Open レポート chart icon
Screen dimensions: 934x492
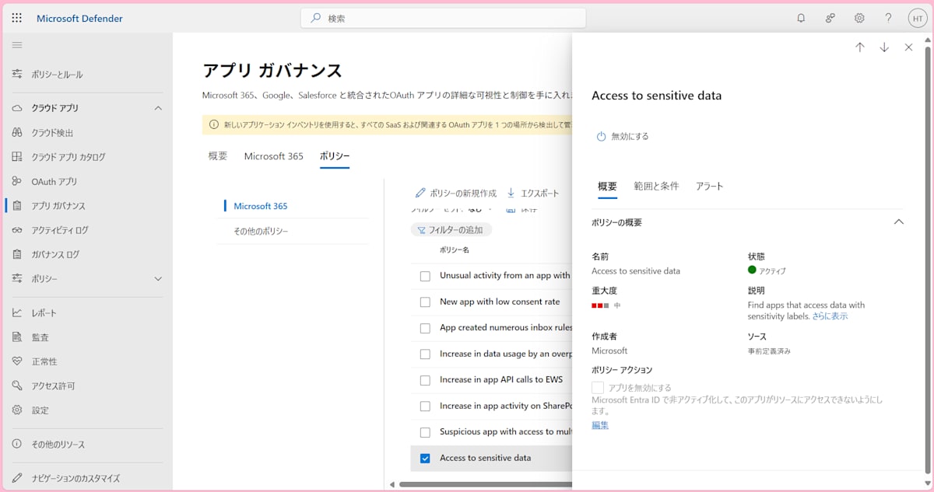[x=17, y=312]
